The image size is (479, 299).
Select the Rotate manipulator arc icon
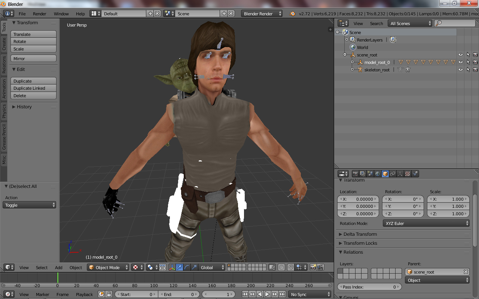[187, 267]
